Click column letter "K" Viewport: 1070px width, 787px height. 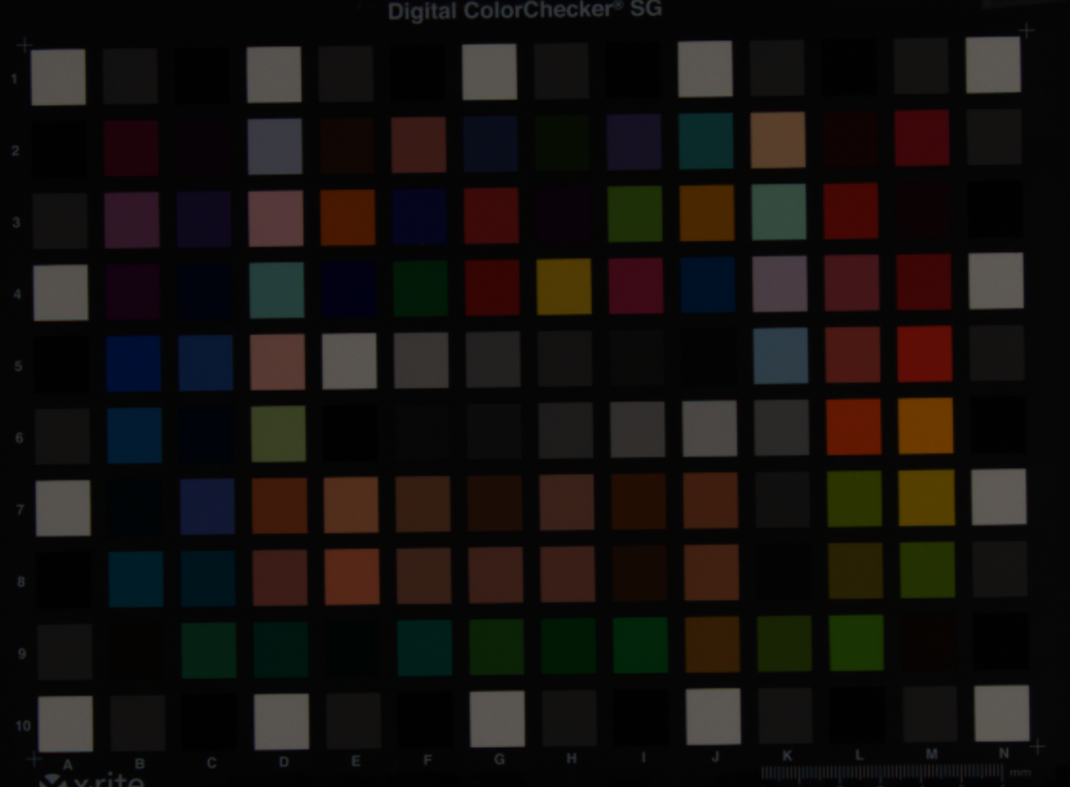pyautogui.click(x=787, y=755)
